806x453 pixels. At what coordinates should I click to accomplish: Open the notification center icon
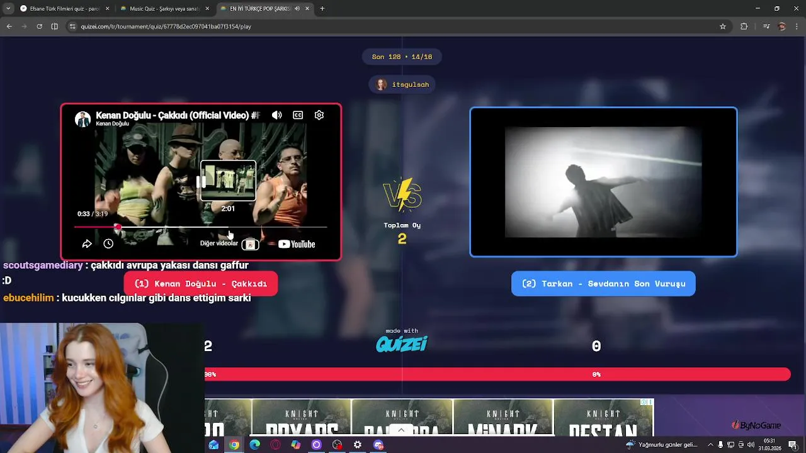(793, 445)
